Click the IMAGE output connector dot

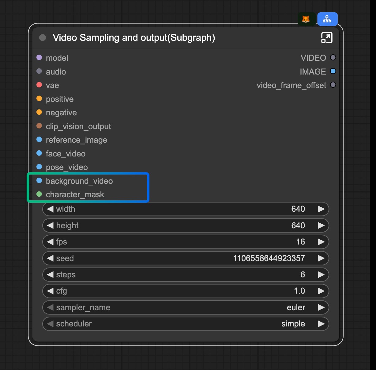pyautogui.click(x=333, y=71)
